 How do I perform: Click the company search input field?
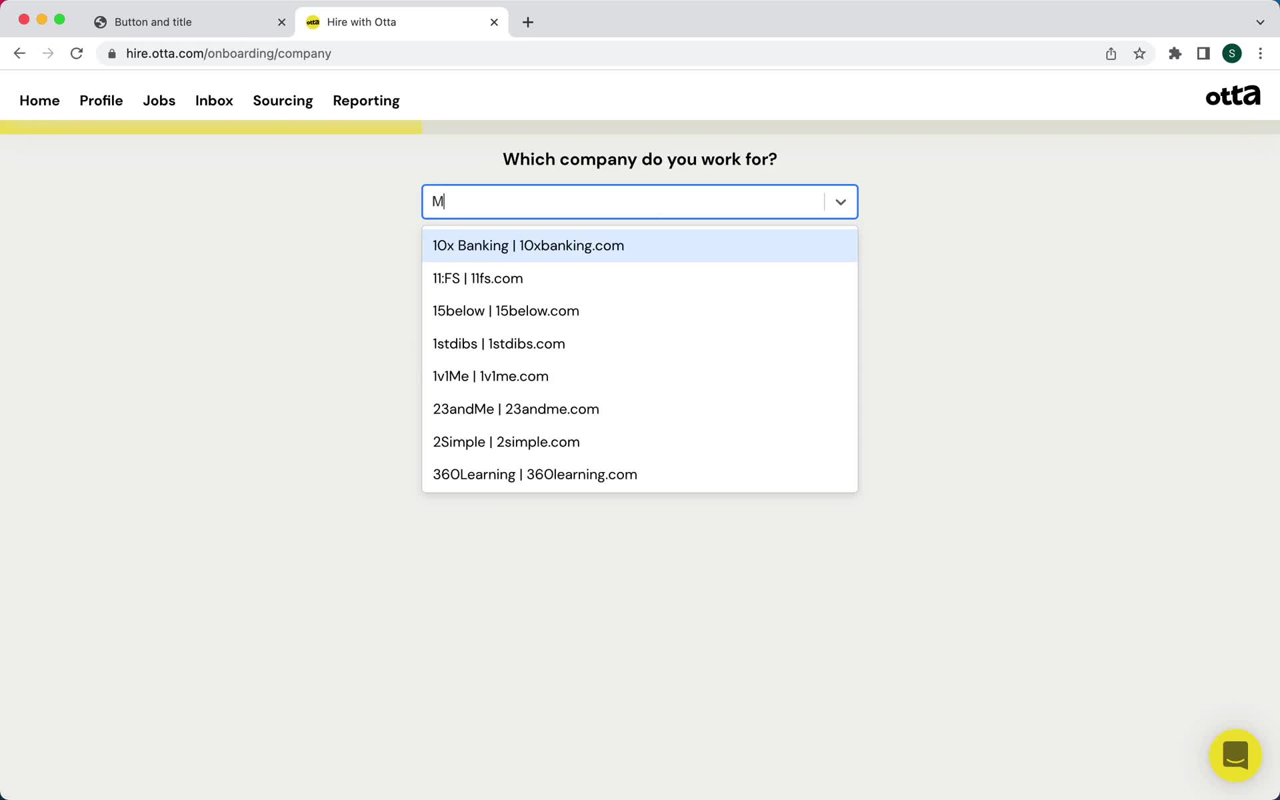(x=639, y=201)
